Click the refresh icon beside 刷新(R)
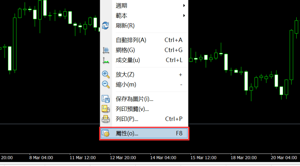The width and height of the screenshot is (300, 166). (x=105, y=26)
